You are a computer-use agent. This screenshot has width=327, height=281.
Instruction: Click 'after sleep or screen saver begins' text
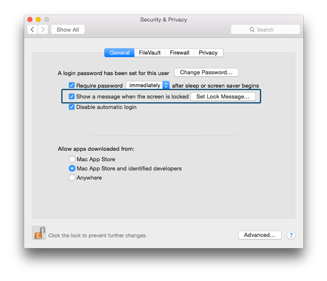coord(215,85)
